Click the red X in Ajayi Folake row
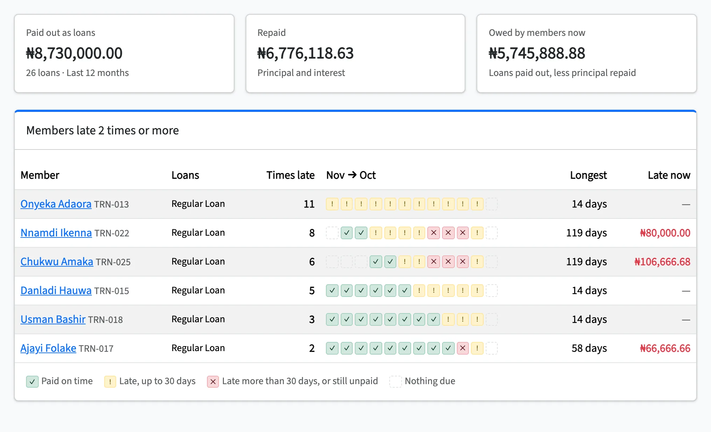Image resolution: width=711 pixels, height=432 pixels. 463,348
